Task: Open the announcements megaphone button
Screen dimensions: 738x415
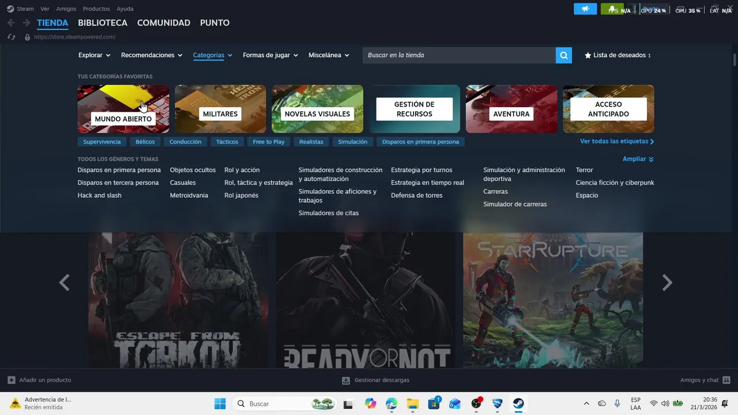Action: click(x=585, y=9)
